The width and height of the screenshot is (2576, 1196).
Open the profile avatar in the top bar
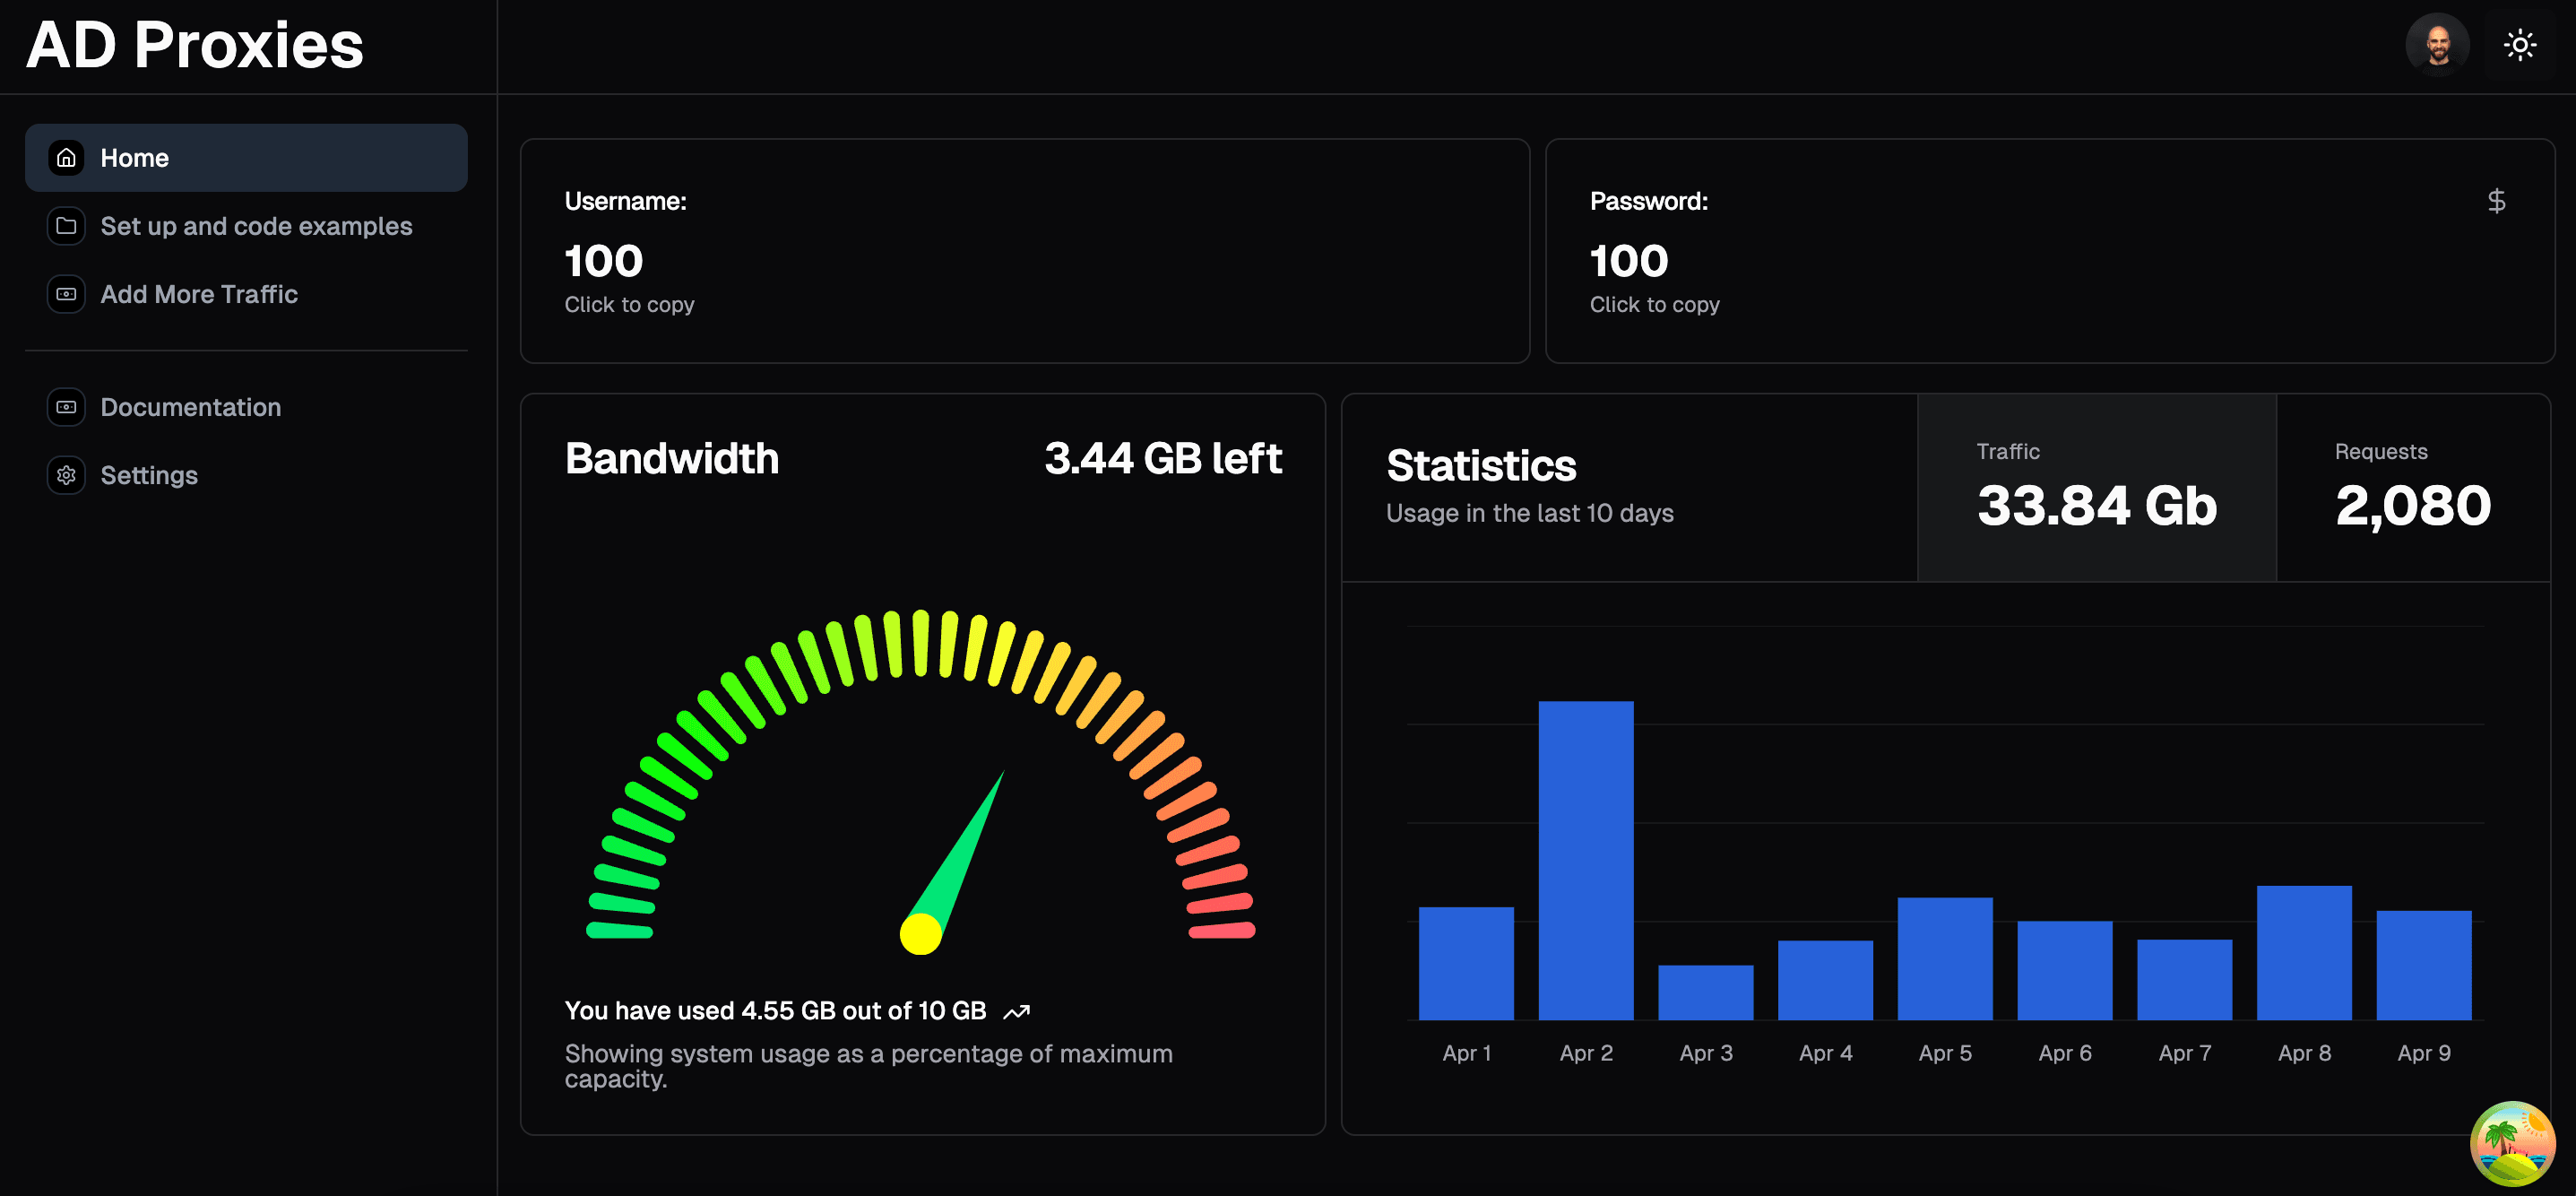click(x=2438, y=45)
